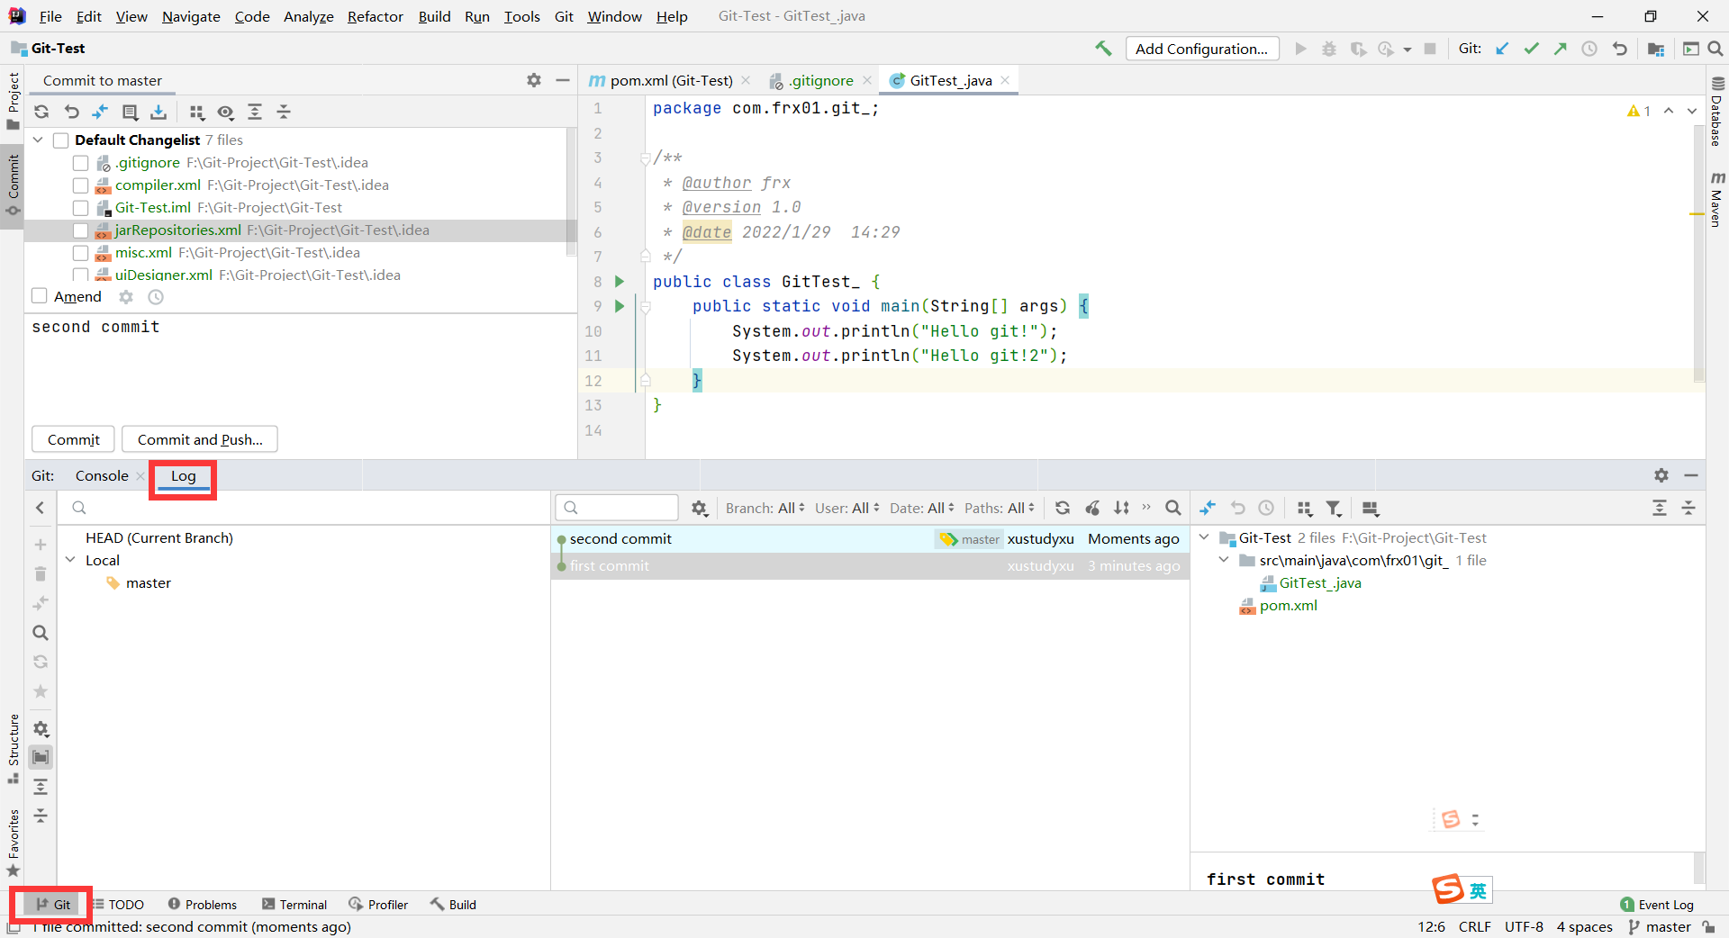Select the master branch in branches tree
1729x938 pixels.
click(x=148, y=583)
